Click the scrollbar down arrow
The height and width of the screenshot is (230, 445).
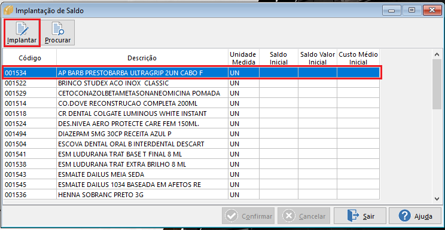click(437, 199)
